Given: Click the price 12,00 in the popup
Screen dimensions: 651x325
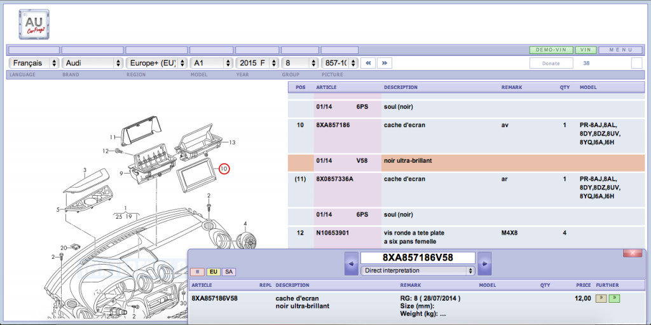Looking at the screenshot, I should point(583,298).
